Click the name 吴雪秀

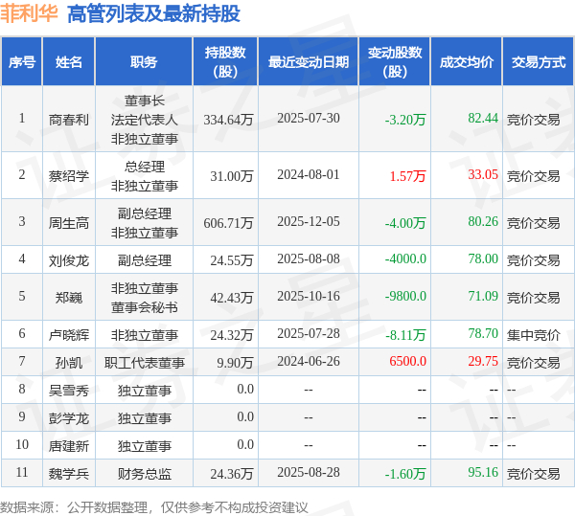tap(69, 391)
